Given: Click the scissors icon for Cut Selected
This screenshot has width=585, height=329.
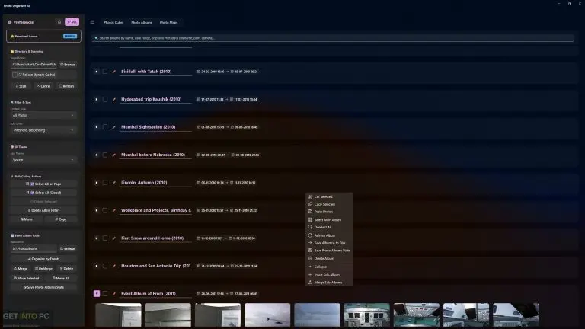Looking at the screenshot, I should pos(310,196).
